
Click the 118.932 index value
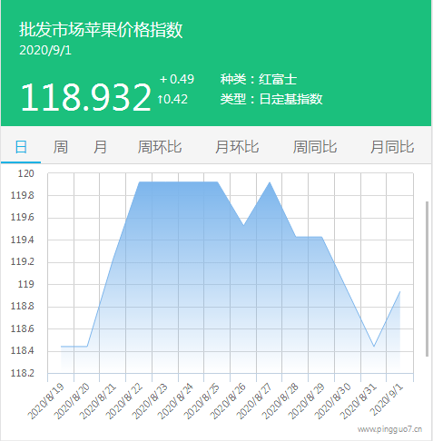tap(85, 97)
